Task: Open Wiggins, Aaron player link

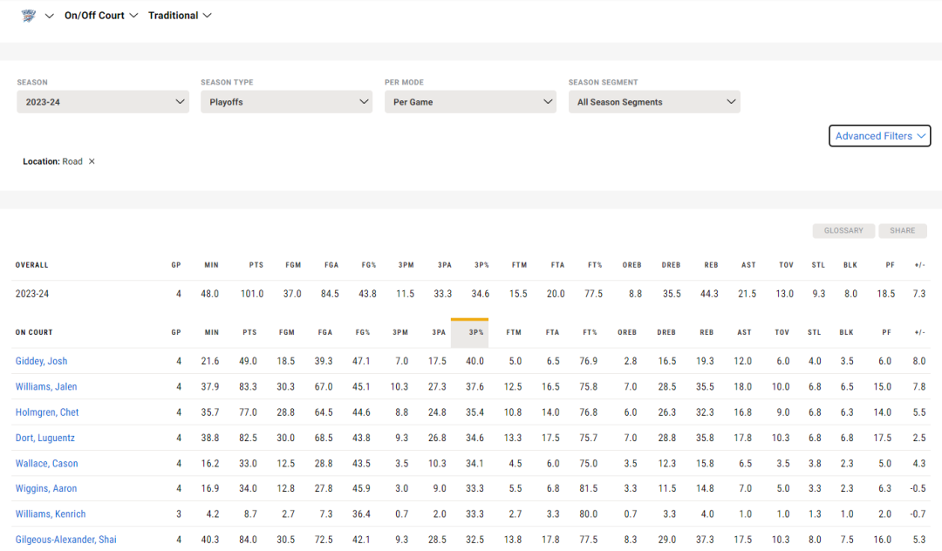Action: (46, 488)
